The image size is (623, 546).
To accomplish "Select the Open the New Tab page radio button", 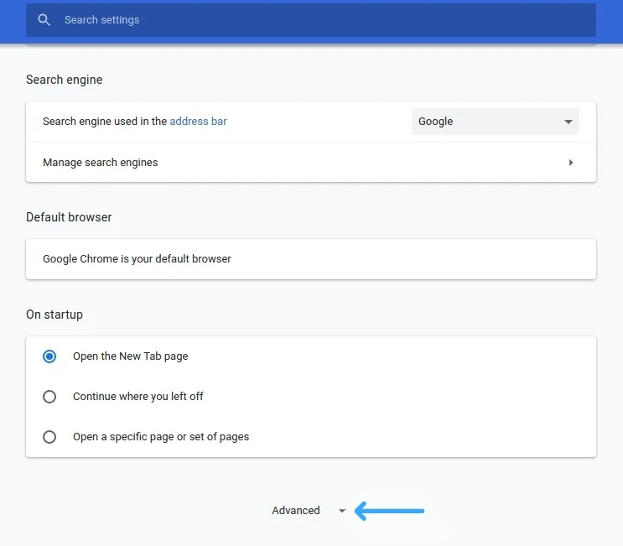I will (x=49, y=356).
